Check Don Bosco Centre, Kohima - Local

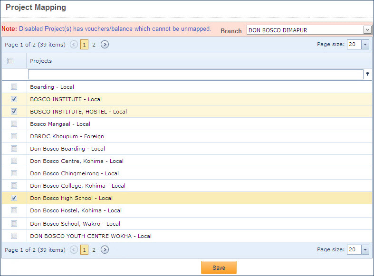[x=14, y=161]
